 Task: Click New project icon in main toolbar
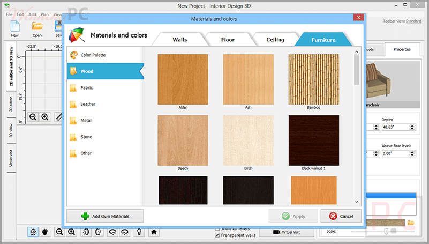pyautogui.click(x=15, y=27)
